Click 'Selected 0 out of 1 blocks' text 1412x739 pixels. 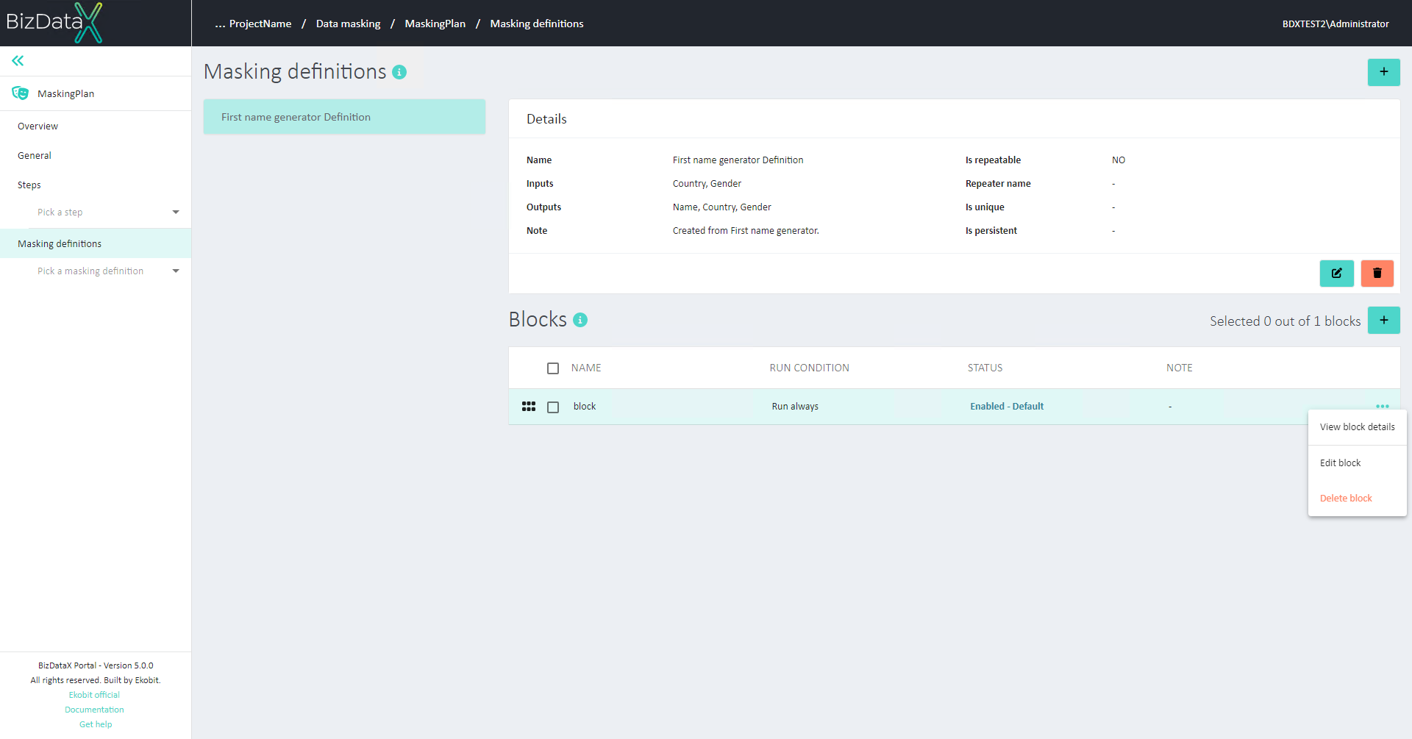tap(1285, 321)
